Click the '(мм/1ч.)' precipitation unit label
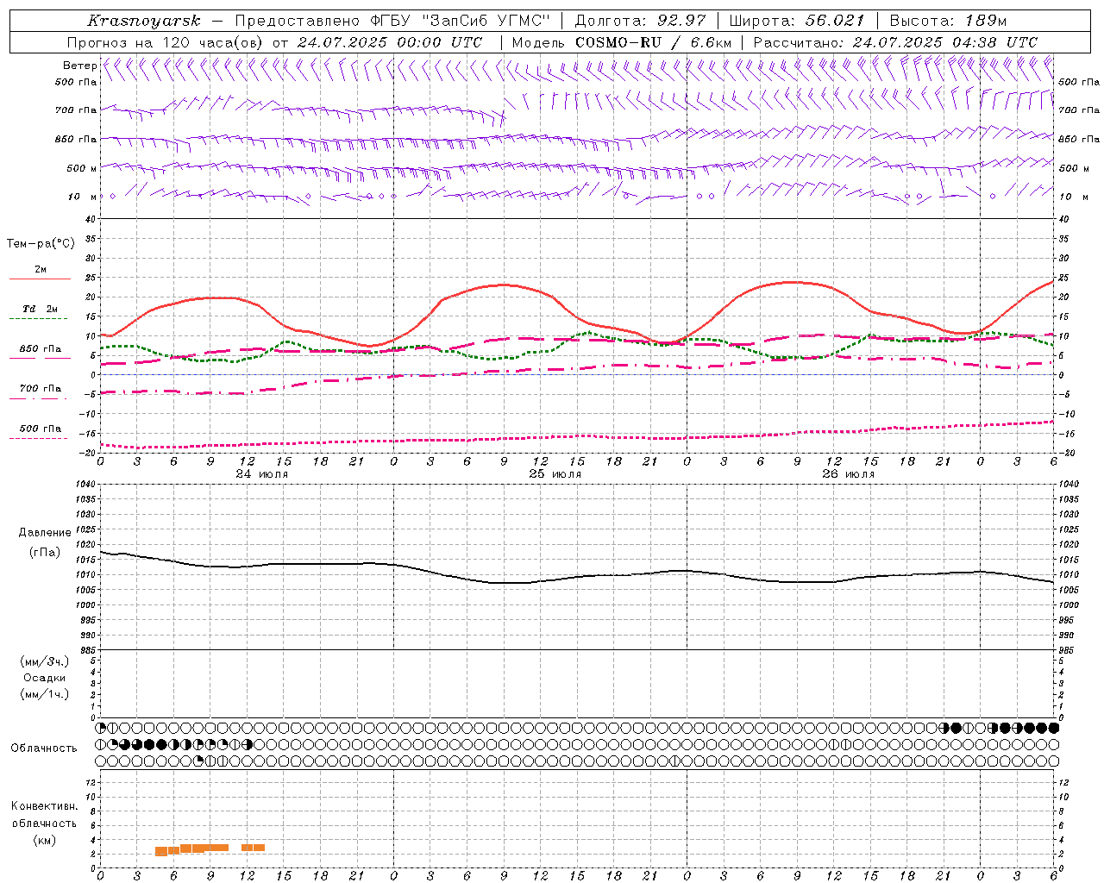 (x=45, y=694)
